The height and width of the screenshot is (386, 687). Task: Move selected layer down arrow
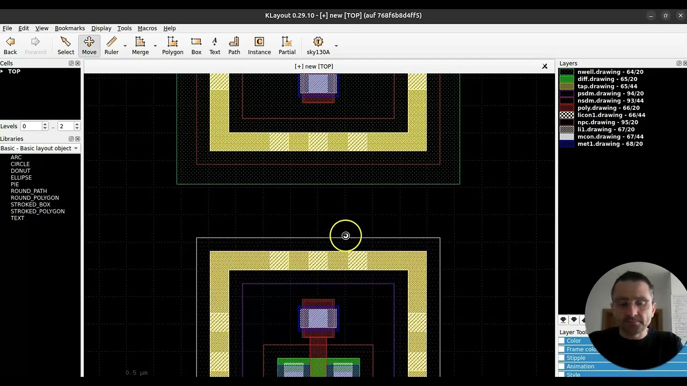pos(574,320)
